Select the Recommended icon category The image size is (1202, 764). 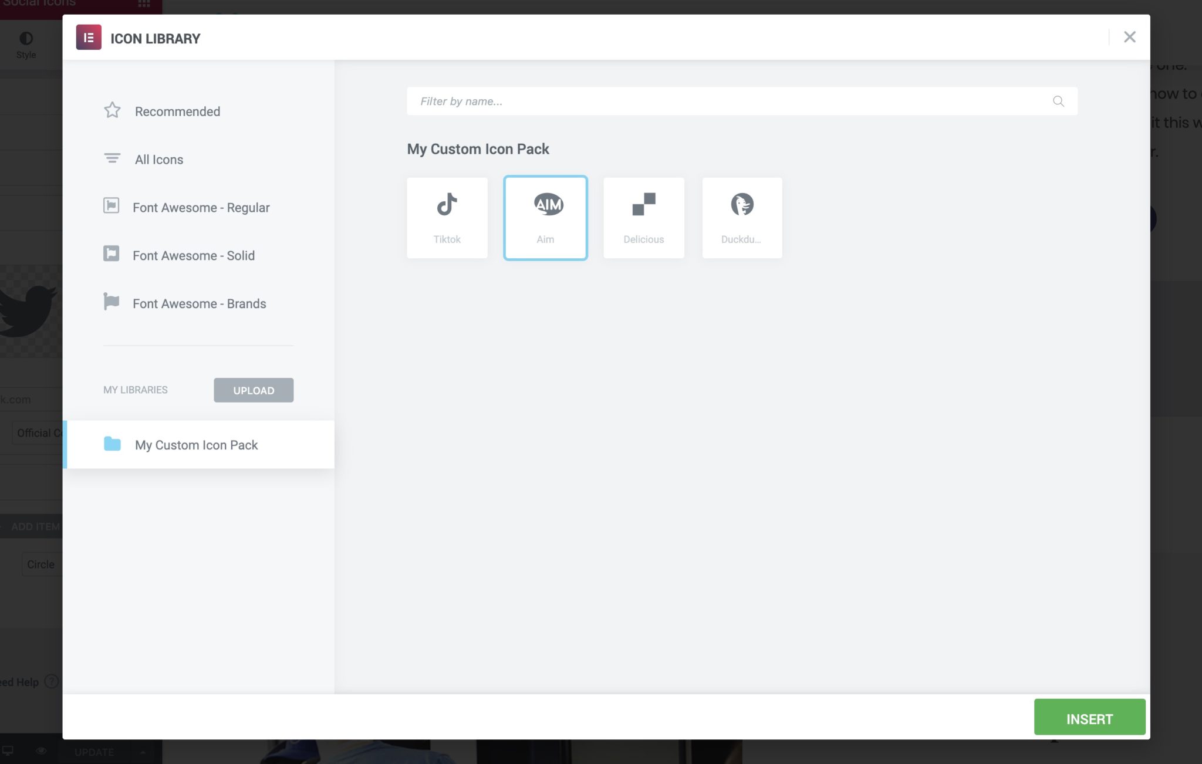pos(177,111)
